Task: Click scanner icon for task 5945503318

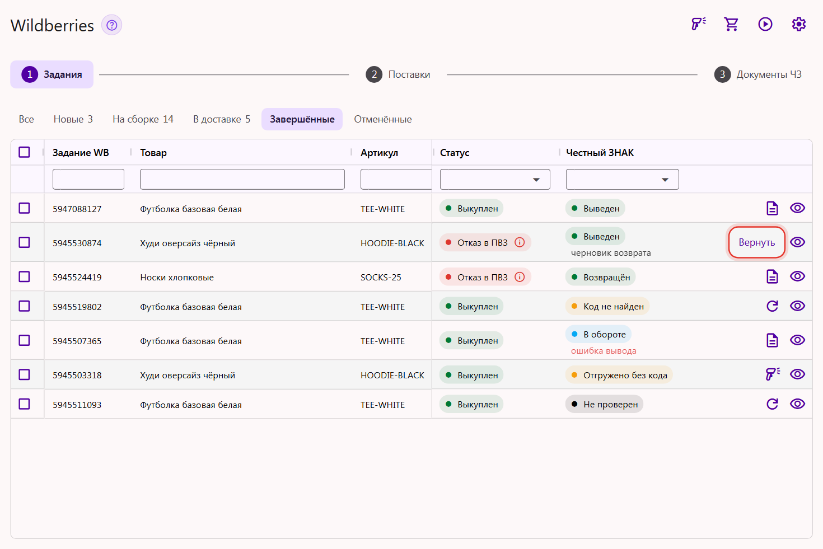Action: coord(773,374)
